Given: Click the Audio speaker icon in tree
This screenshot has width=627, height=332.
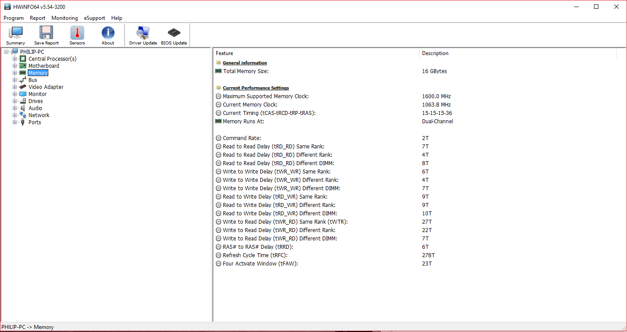Looking at the screenshot, I should pyautogui.click(x=23, y=108).
